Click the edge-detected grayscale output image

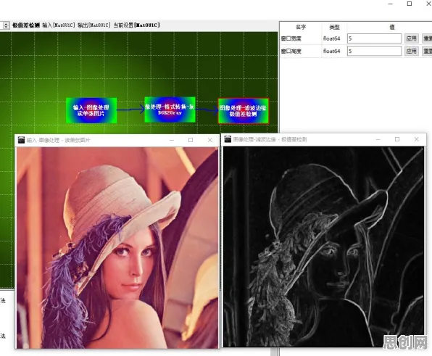click(x=323, y=247)
